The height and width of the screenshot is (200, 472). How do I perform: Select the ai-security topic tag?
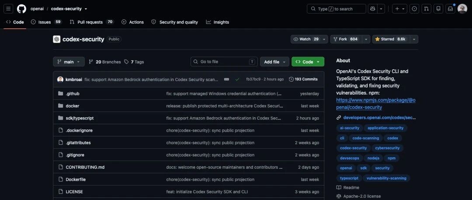tap(350, 128)
